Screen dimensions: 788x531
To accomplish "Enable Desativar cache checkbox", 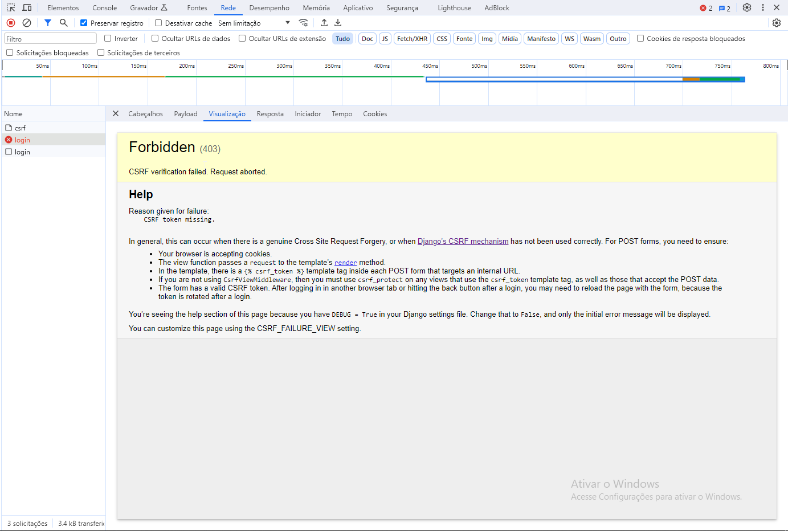I will tap(158, 23).
